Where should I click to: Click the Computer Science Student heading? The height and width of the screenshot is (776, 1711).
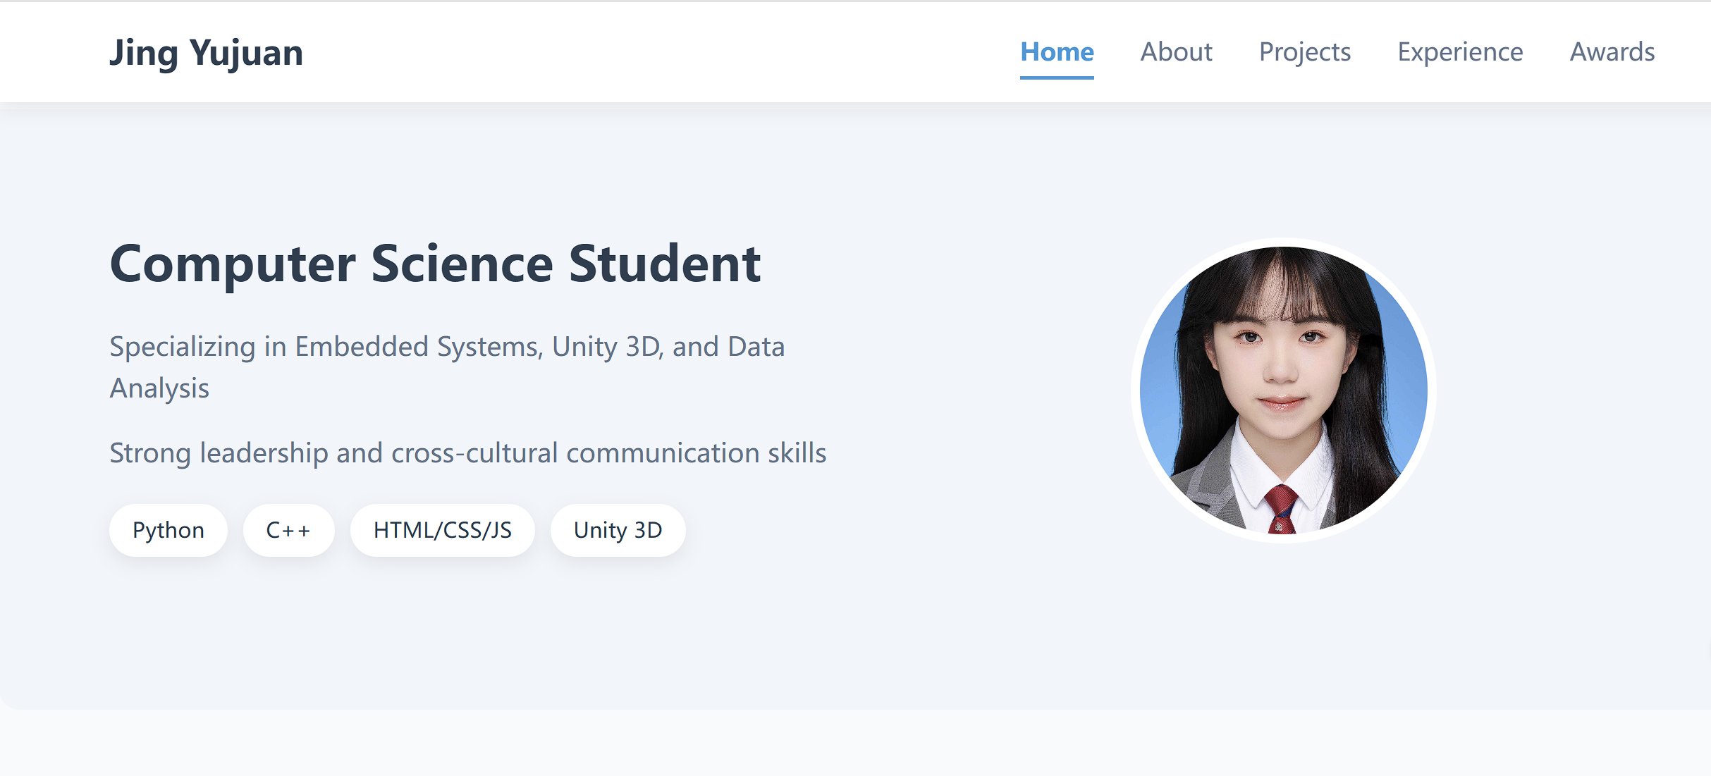[x=435, y=264]
